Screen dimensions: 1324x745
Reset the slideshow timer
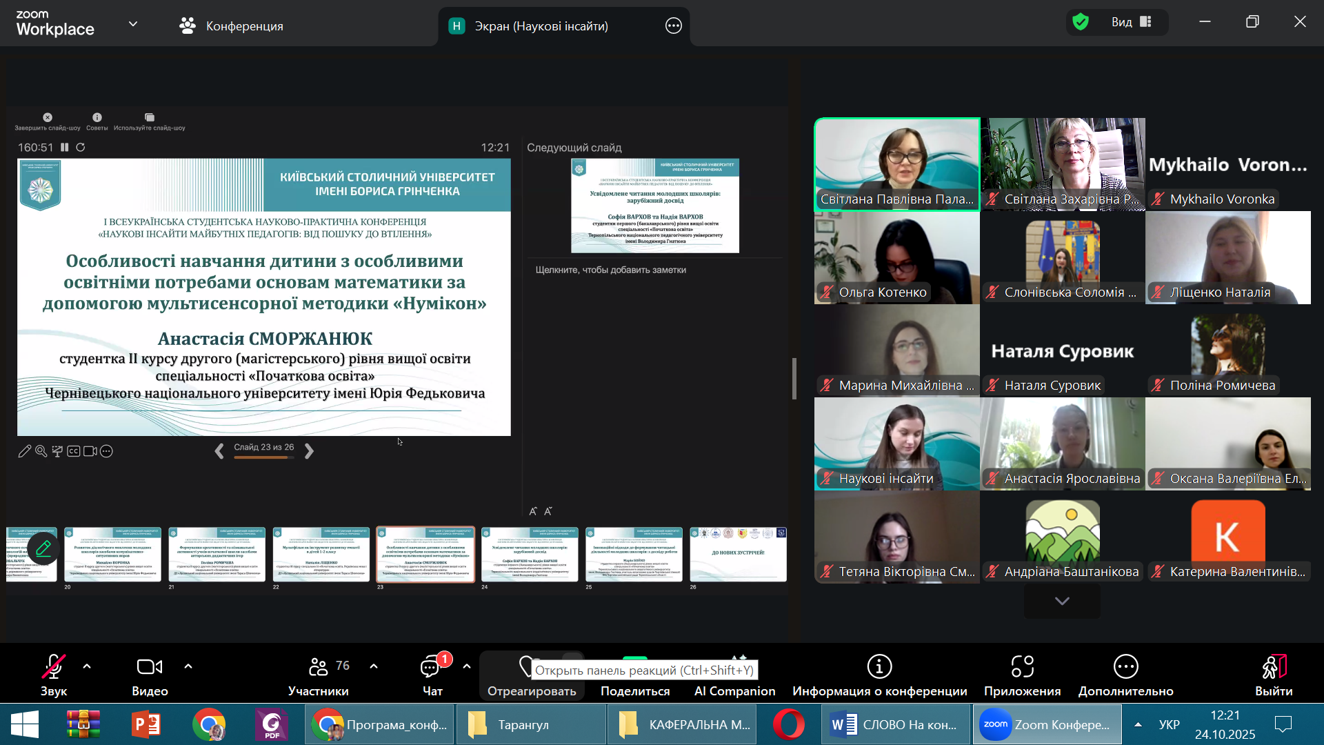coord(81,147)
